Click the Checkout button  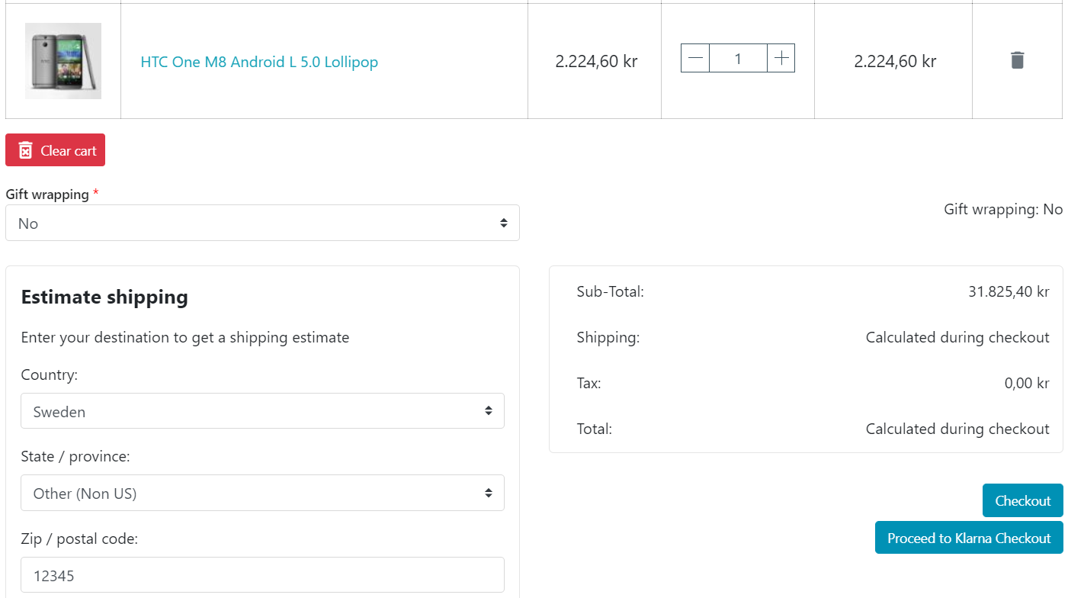tap(1022, 500)
